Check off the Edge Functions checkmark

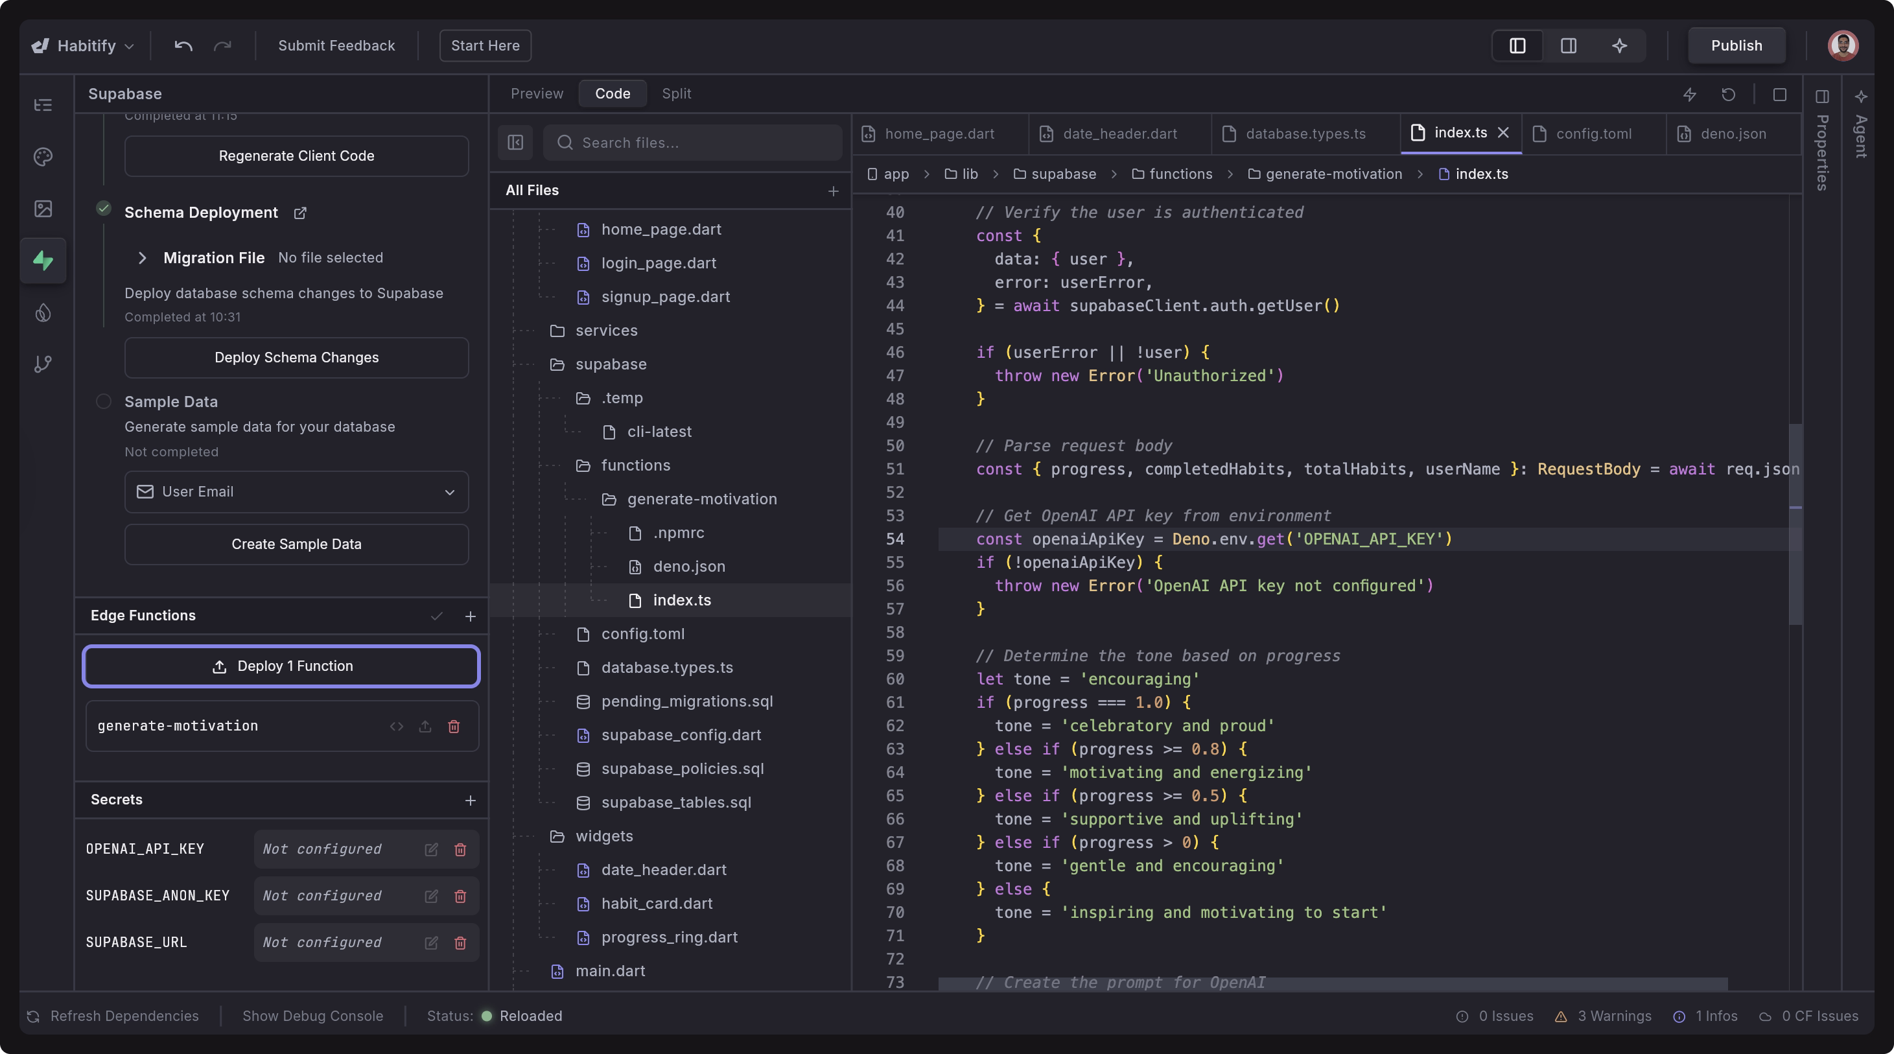point(437,616)
